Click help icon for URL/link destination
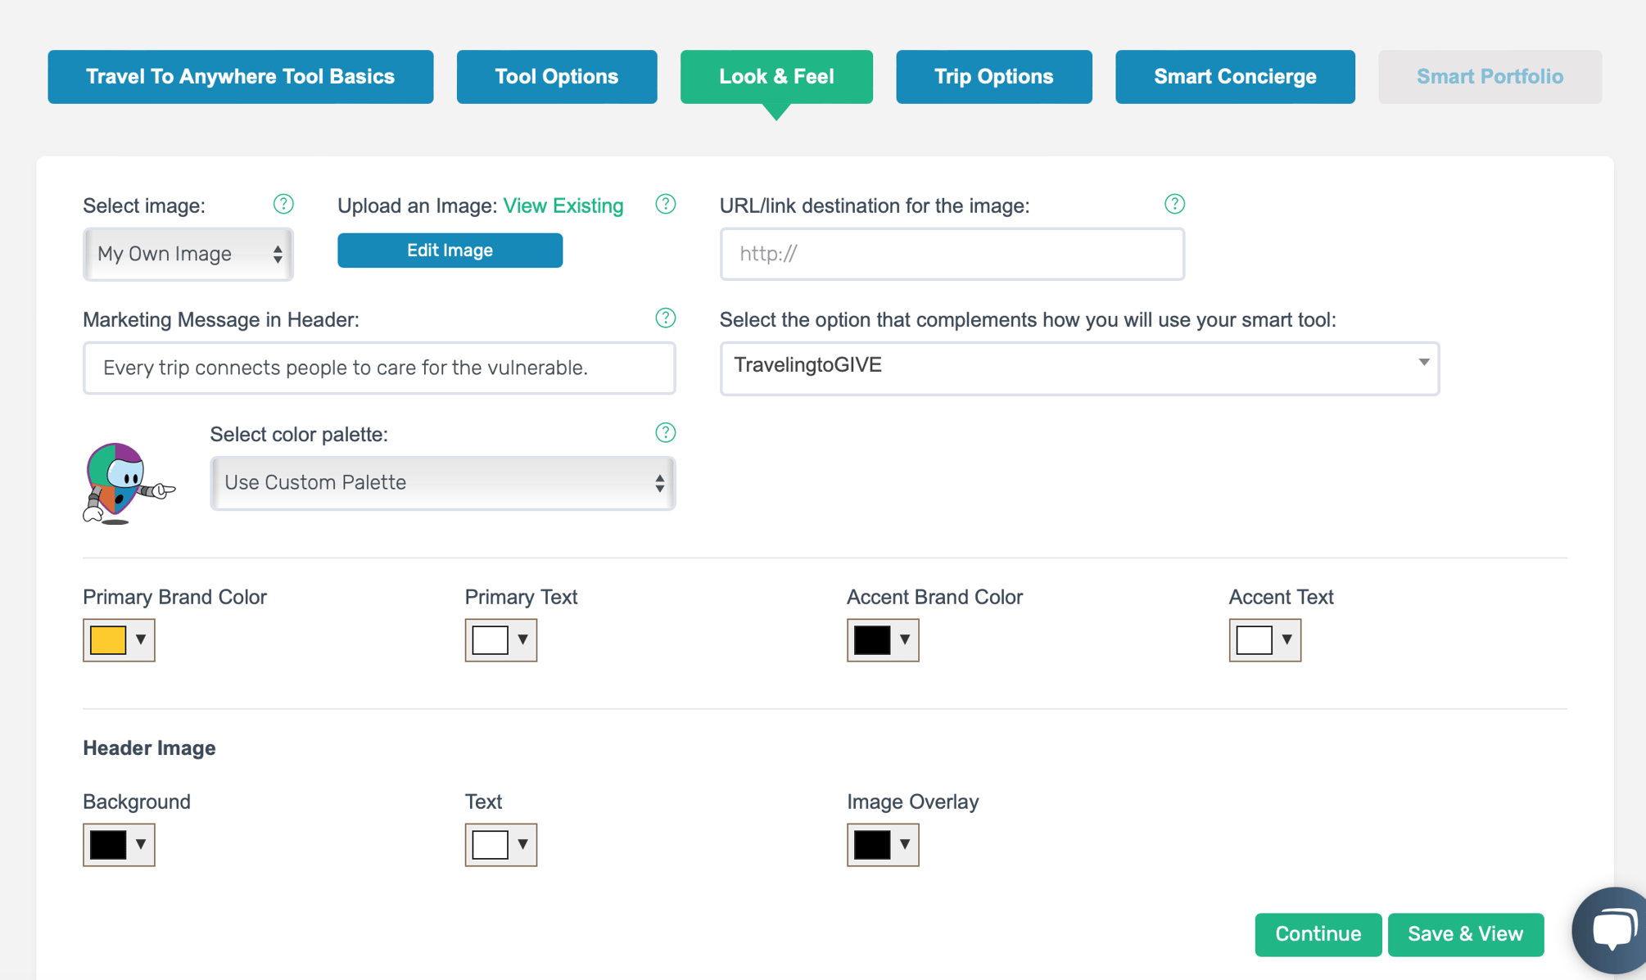Viewport: 1646px width, 980px height. coord(1174,204)
